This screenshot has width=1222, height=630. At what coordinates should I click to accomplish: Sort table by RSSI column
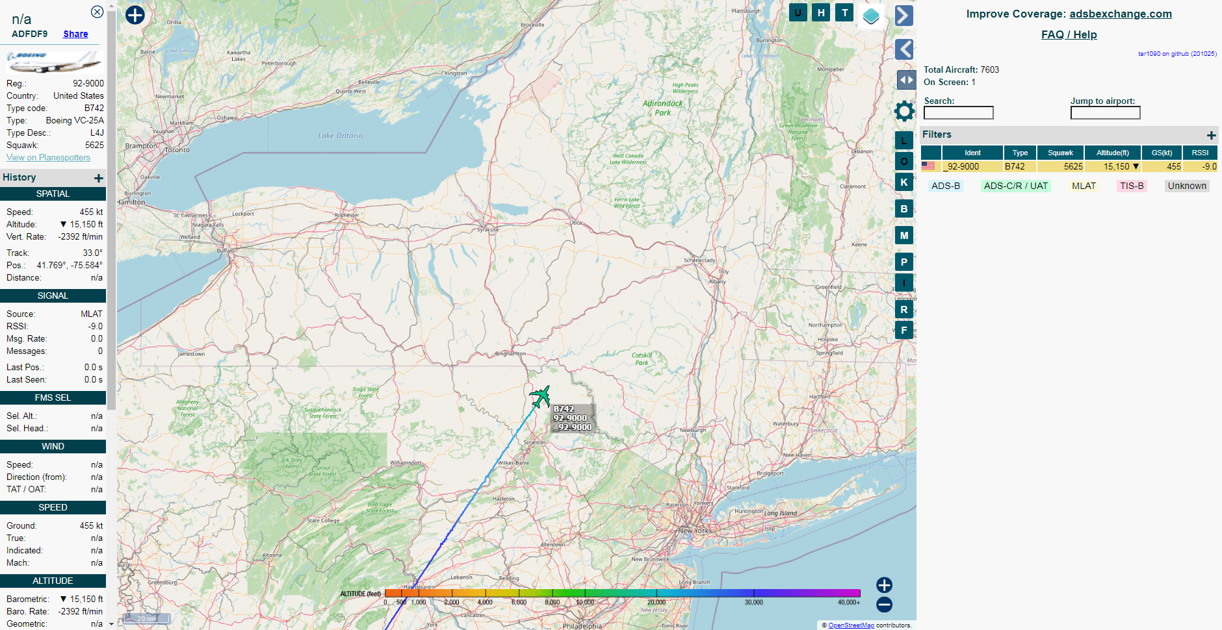pyautogui.click(x=1200, y=153)
